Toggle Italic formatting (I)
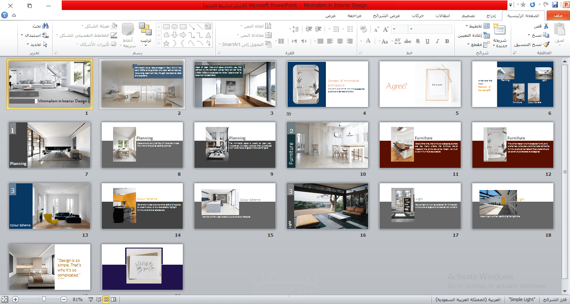 [x=437, y=41]
